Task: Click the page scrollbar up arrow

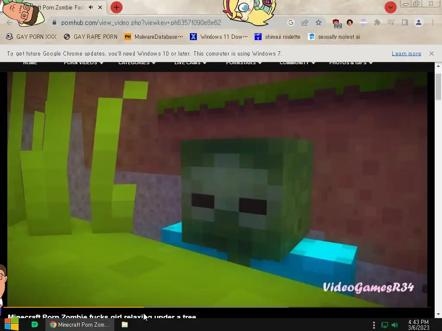Action: click(x=438, y=66)
